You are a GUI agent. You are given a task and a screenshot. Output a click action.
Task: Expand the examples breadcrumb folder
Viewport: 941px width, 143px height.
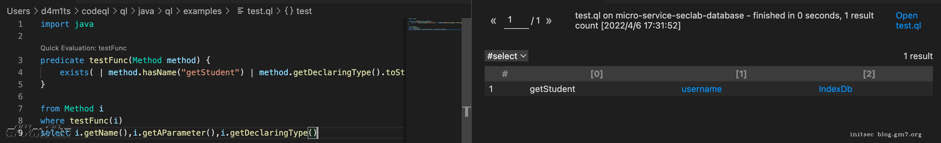202,11
